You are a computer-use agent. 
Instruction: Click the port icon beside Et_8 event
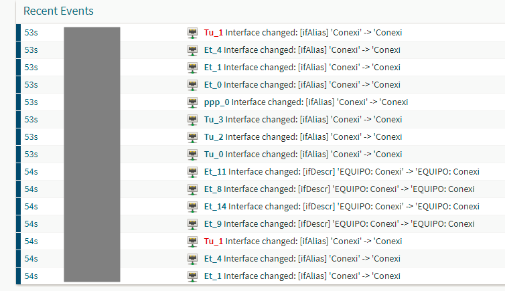pos(193,189)
